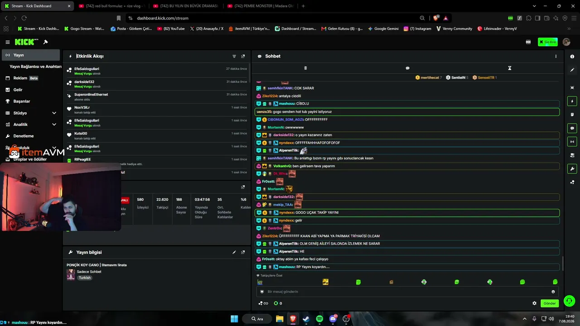The image size is (580, 326).
Task: Click the Kick logo in the dashboard header
Action: [x=27, y=42]
